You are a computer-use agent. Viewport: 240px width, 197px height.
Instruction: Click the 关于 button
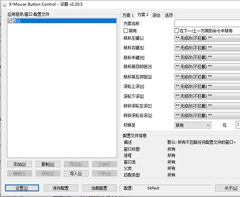click(x=227, y=188)
